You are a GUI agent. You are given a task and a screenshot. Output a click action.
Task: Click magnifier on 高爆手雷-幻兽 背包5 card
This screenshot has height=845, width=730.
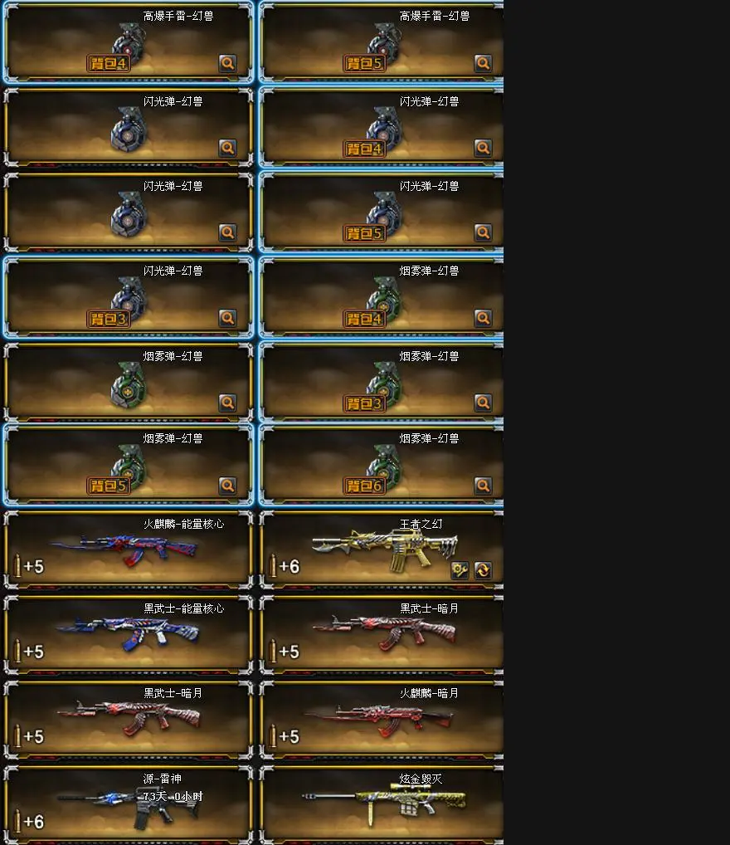[483, 63]
